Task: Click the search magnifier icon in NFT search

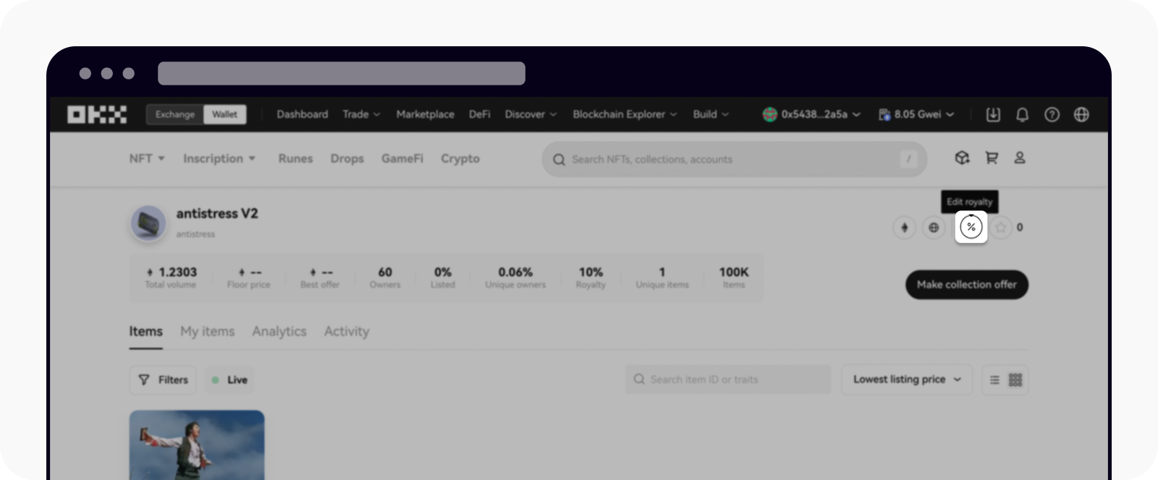Action: (559, 160)
